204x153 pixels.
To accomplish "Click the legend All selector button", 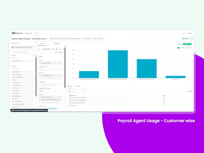I will pyautogui.click(x=187, y=48).
